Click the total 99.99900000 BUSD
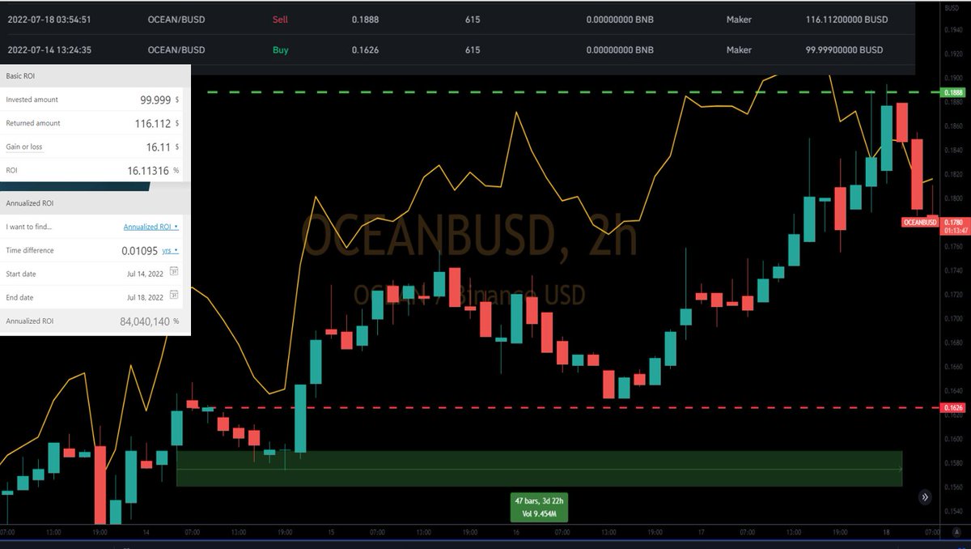 coord(844,49)
